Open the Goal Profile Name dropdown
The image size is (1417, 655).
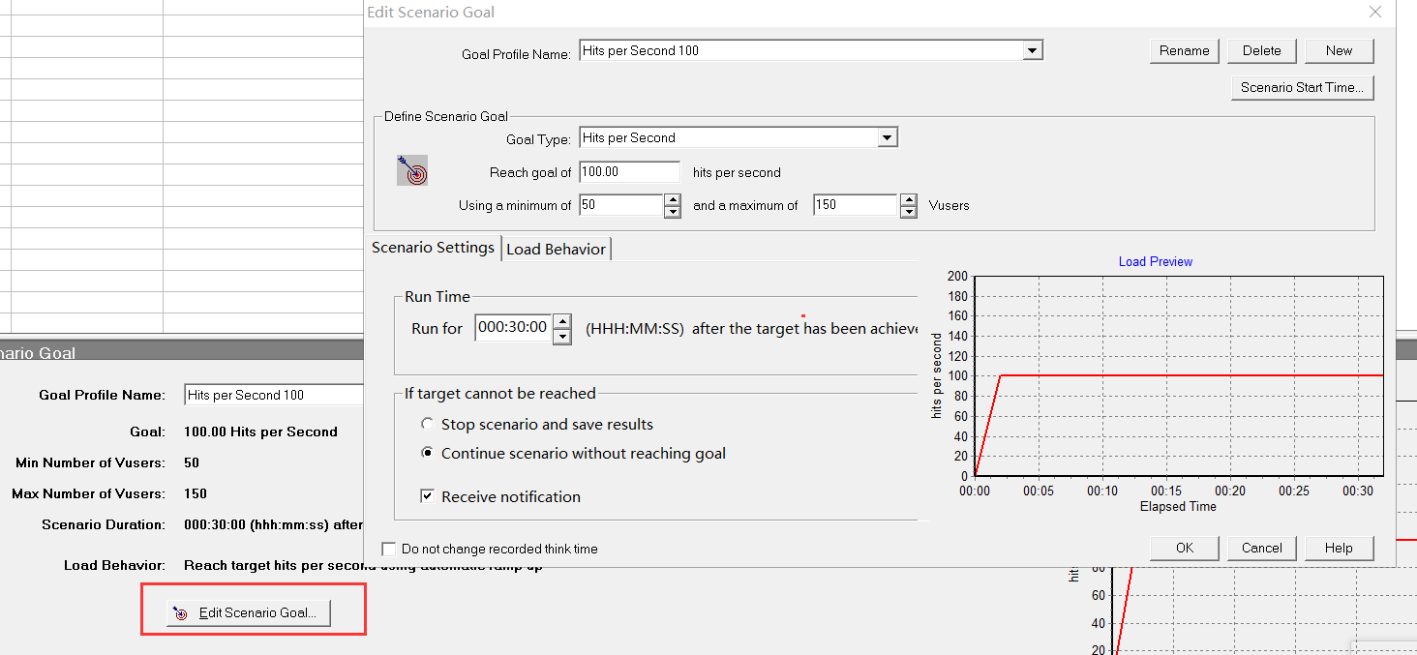[x=1033, y=50]
